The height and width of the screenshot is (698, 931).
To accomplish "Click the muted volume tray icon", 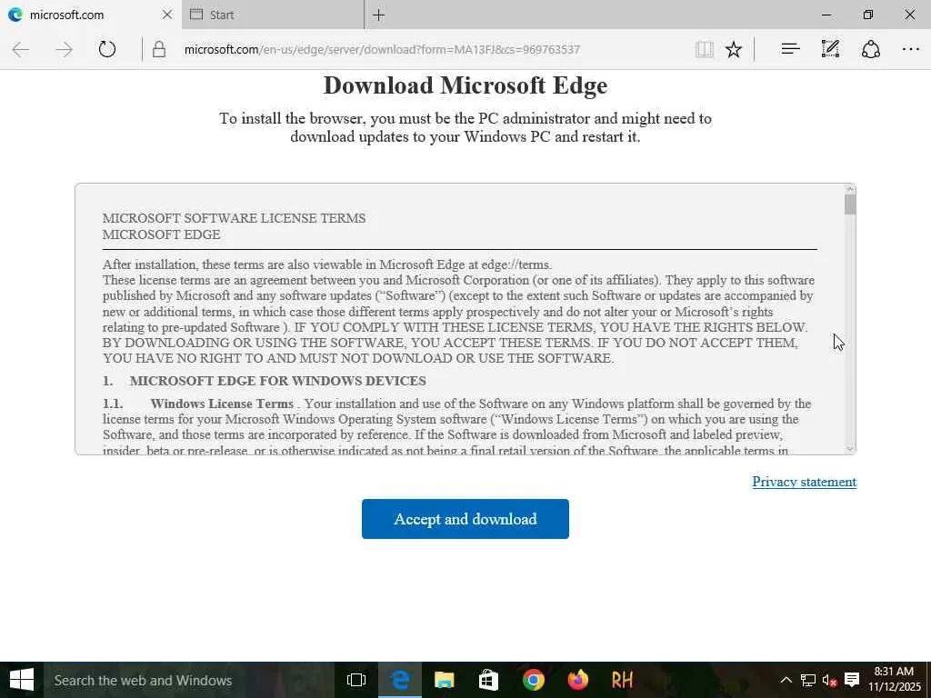I will tap(829, 680).
